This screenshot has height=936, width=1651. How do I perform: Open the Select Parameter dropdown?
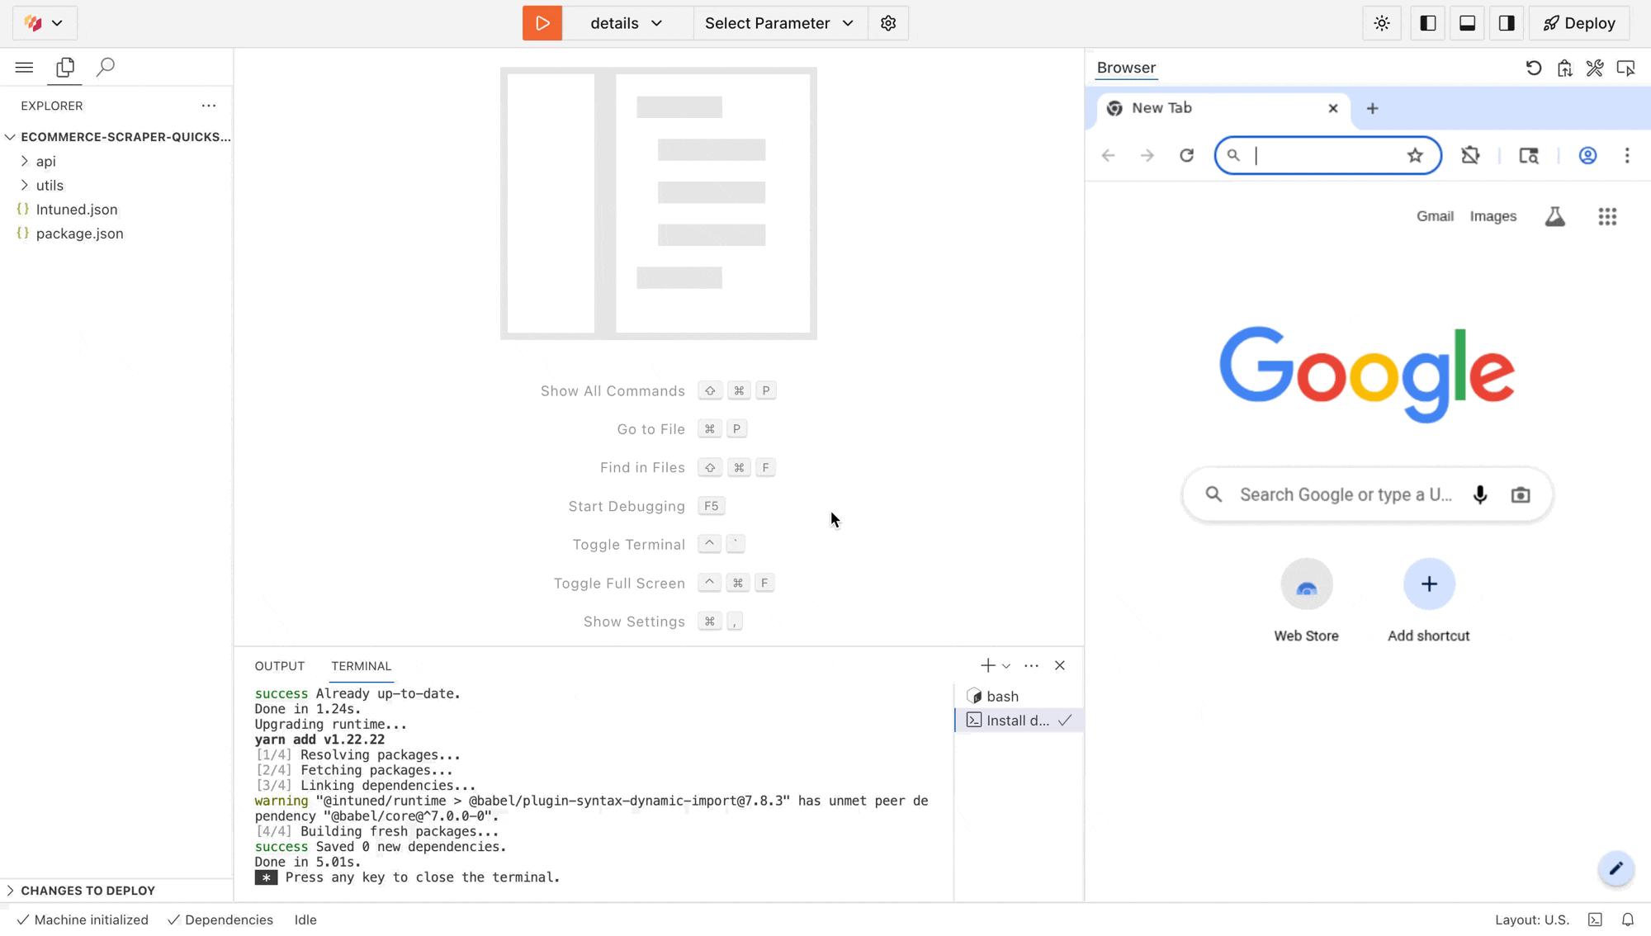(779, 23)
